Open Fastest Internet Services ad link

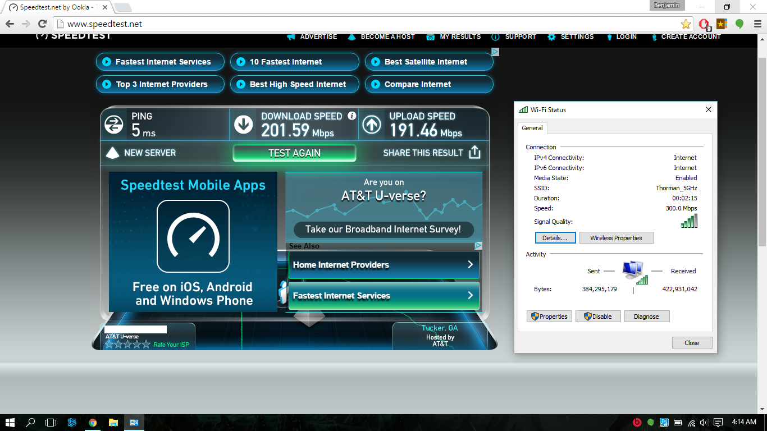[x=160, y=62]
